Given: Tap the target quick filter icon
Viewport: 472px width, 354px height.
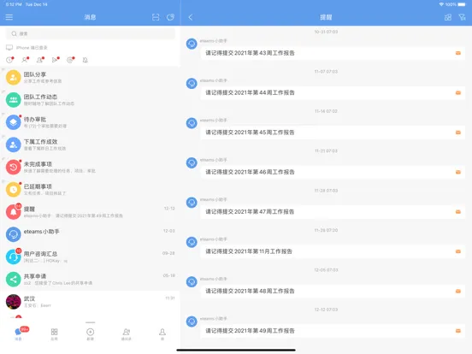Looking at the screenshot, I should pyautogui.click(x=70, y=60).
